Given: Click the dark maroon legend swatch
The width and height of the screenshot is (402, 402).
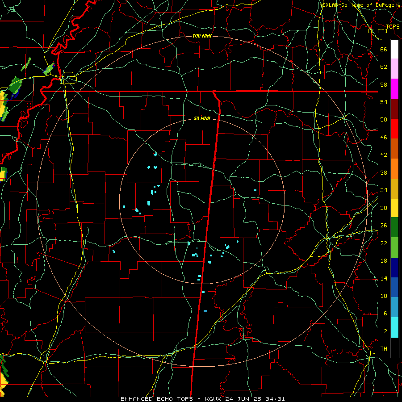Looking at the screenshot, I should 394,109.
